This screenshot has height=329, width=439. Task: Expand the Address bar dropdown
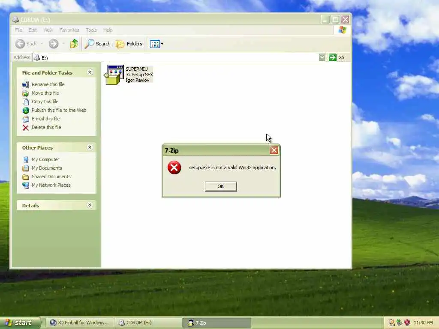322,57
